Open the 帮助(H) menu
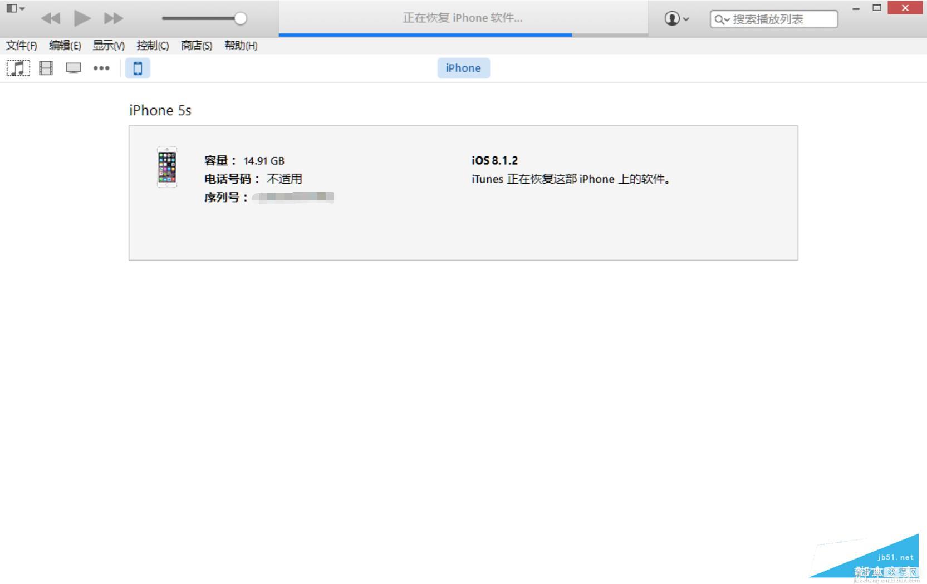 (x=241, y=46)
